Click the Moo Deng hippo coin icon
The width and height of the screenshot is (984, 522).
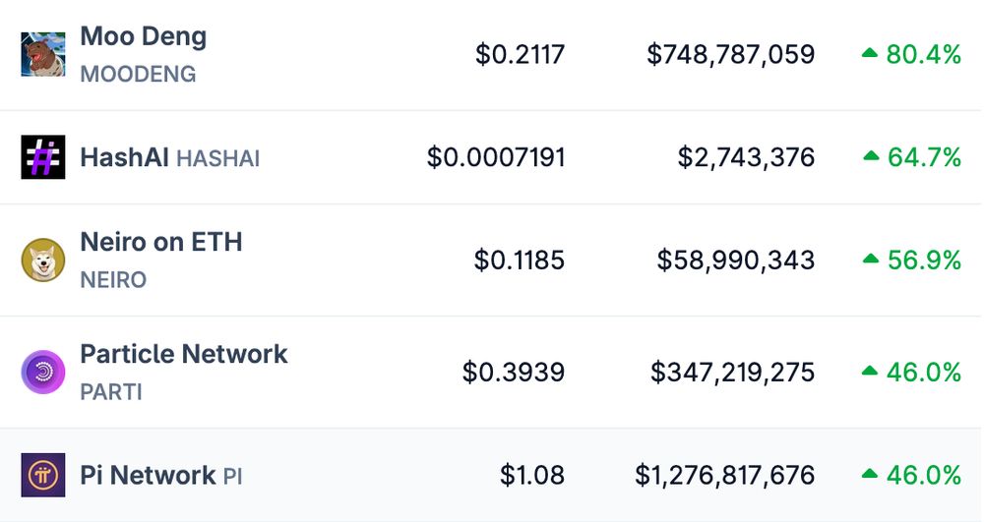point(42,54)
